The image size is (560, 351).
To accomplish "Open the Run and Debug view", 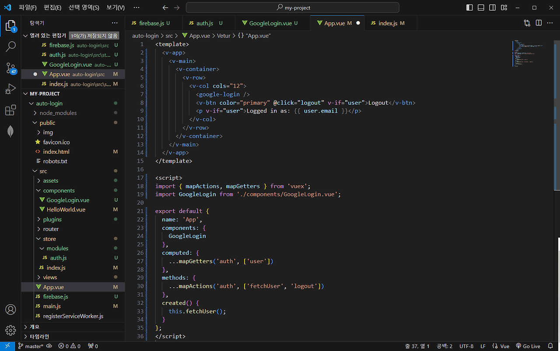I will coord(10,89).
